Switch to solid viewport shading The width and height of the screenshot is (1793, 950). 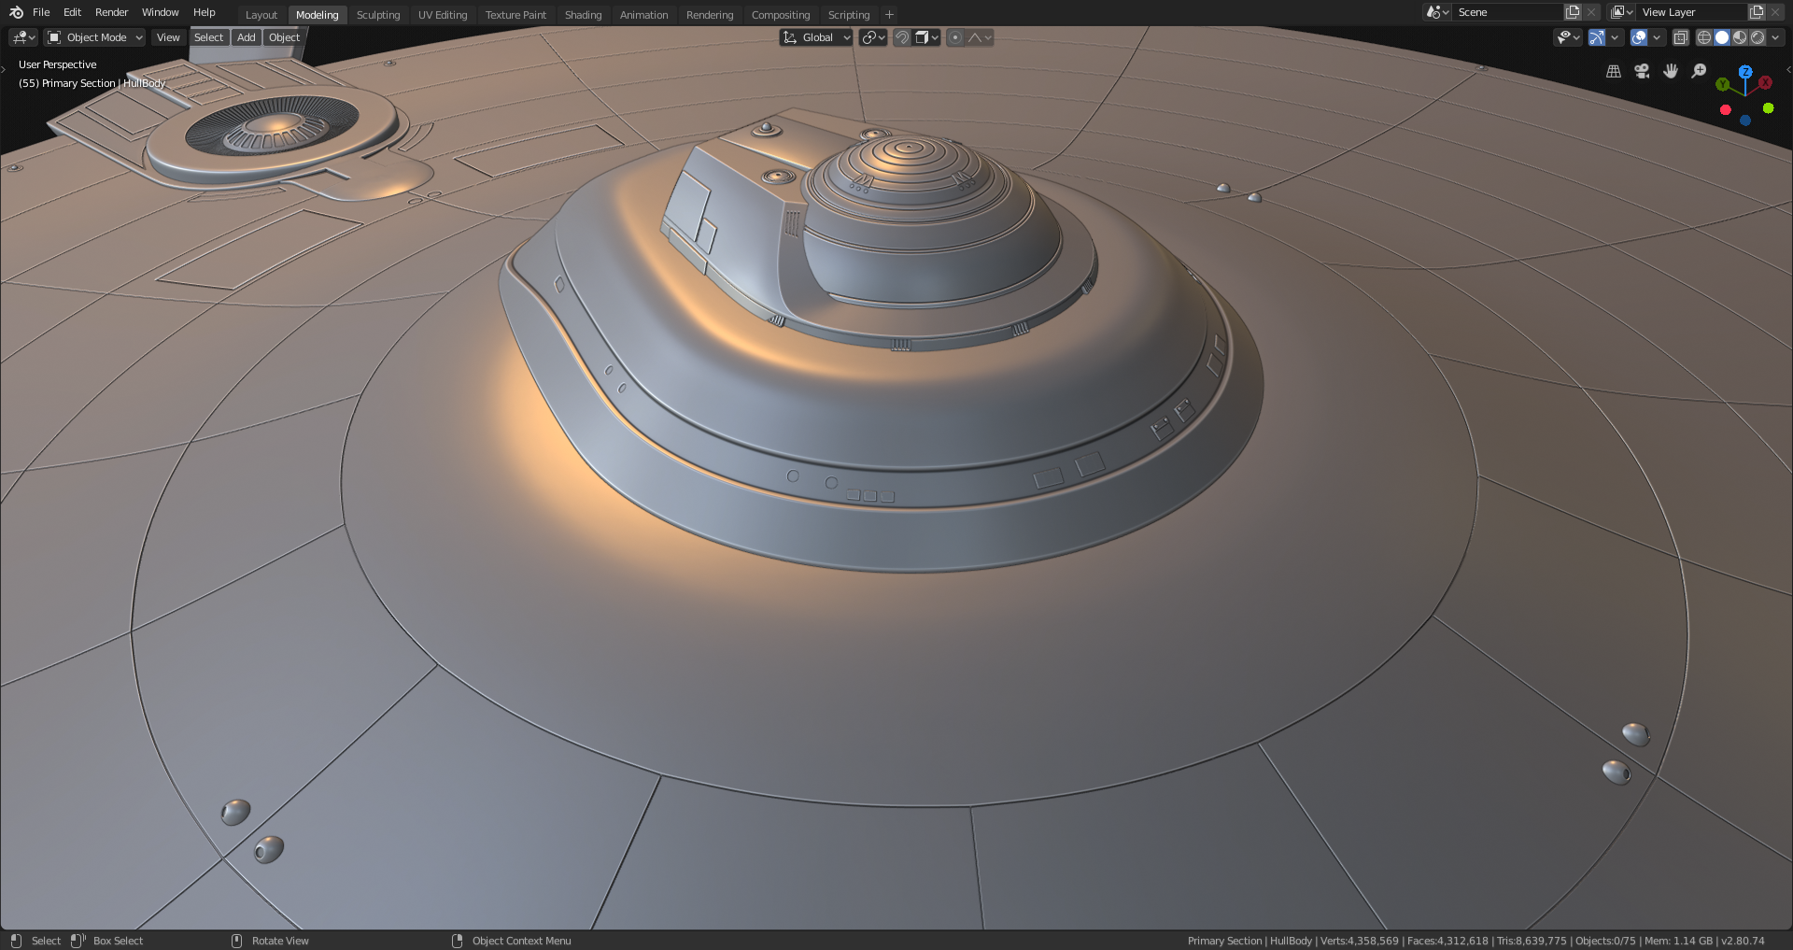1722,37
